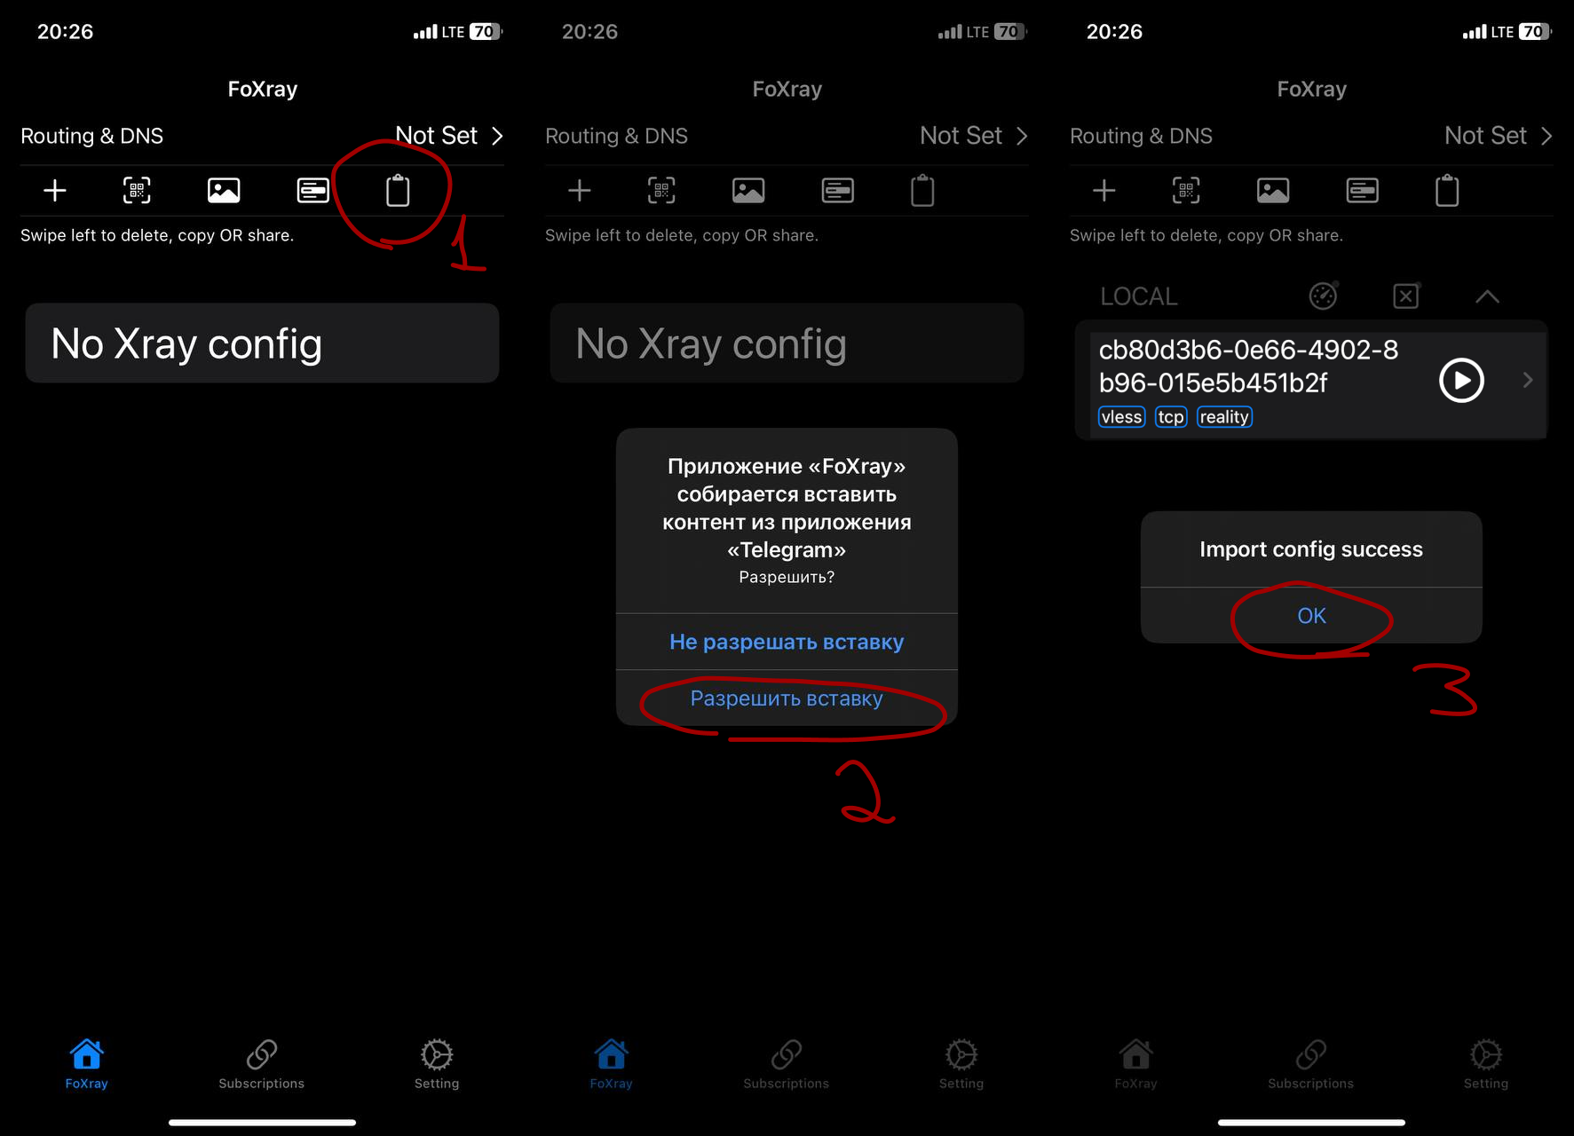Collapse the LOCAL group
This screenshot has height=1136, width=1574.
click(1488, 296)
